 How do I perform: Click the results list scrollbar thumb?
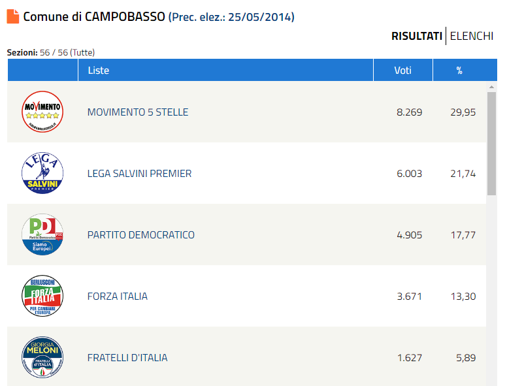[x=491, y=144]
